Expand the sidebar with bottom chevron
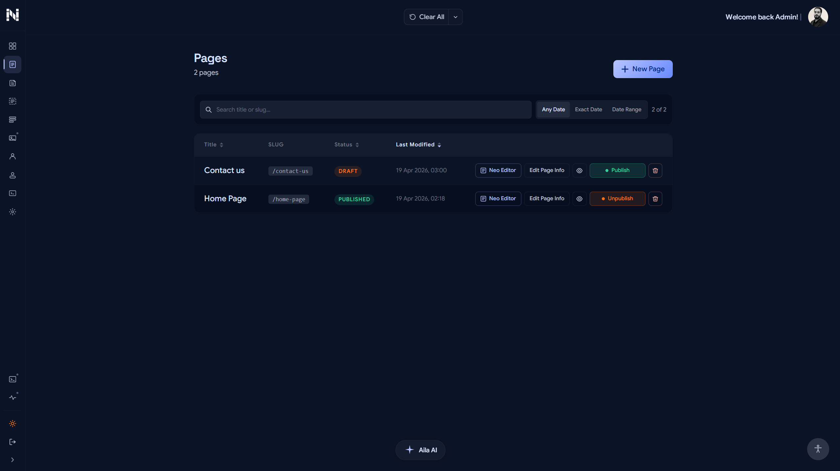Image resolution: width=840 pixels, height=471 pixels. pos(12,460)
